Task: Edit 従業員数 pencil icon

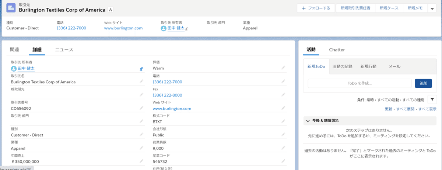Action: point(283,148)
